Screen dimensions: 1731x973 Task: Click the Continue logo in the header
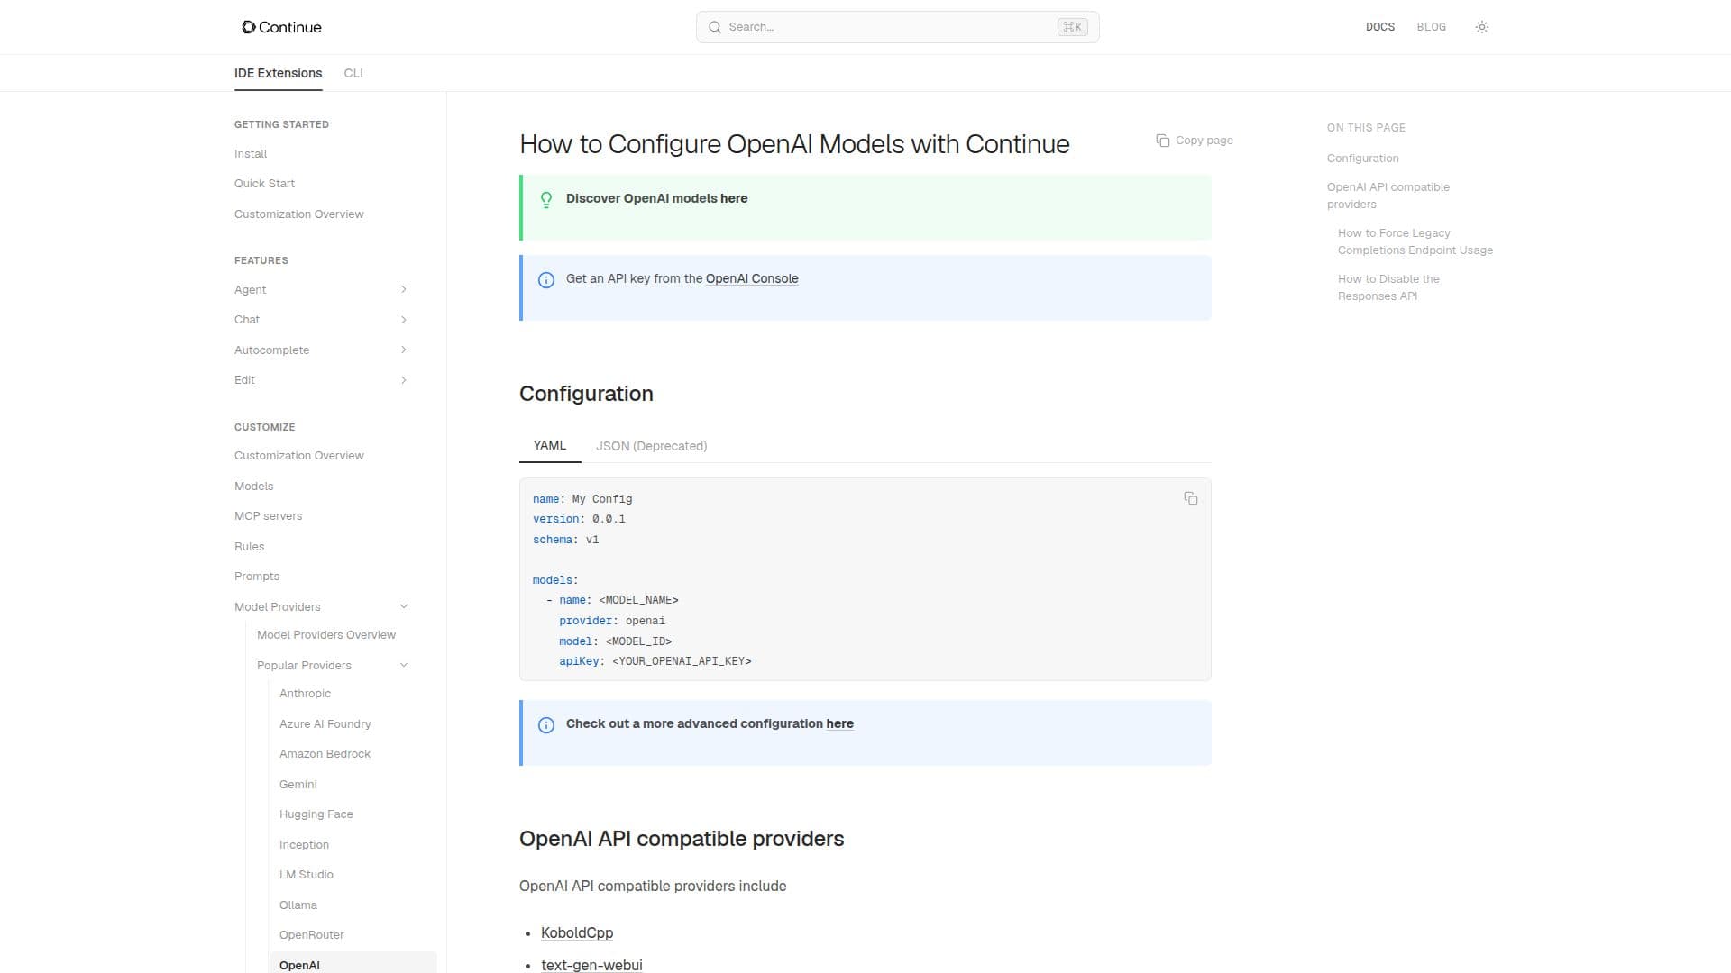tap(281, 27)
